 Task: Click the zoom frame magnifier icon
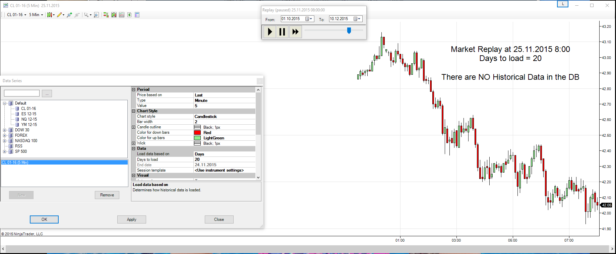pyautogui.click(x=96, y=15)
